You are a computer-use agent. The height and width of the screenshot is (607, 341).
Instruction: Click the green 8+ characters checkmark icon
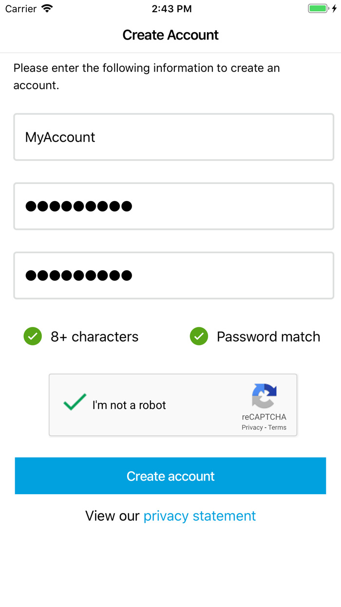[x=32, y=336]
